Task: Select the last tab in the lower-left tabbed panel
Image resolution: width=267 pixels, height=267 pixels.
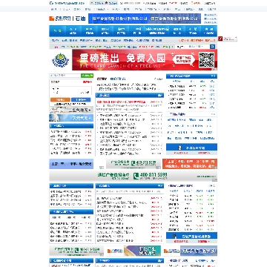Action: click(86, 217)
